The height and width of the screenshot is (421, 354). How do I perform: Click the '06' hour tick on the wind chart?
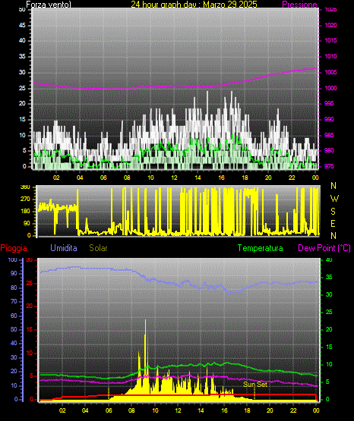click(103, 178)
